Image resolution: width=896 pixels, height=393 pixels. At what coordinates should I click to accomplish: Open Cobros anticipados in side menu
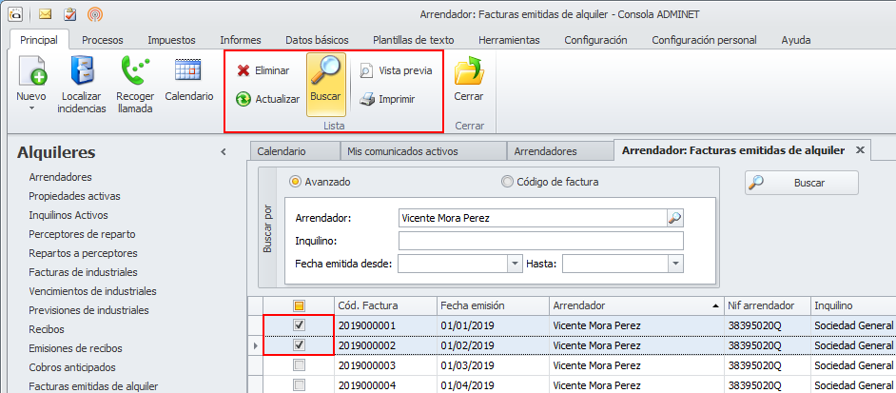pos(72,367)
